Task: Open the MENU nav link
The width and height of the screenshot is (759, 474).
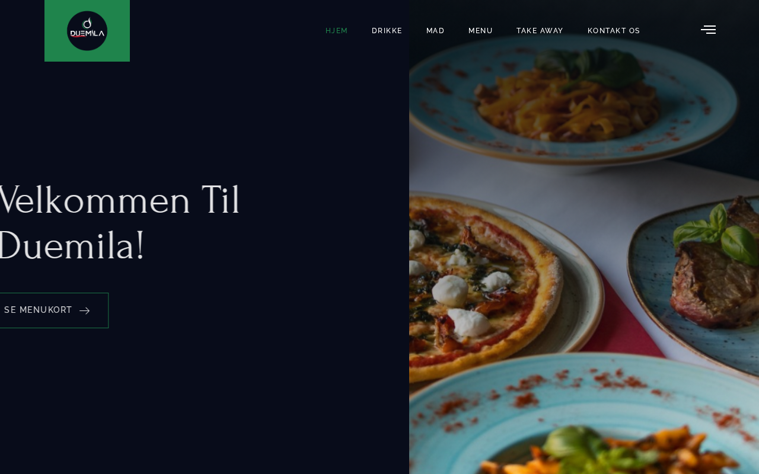Action: [480, 31]
